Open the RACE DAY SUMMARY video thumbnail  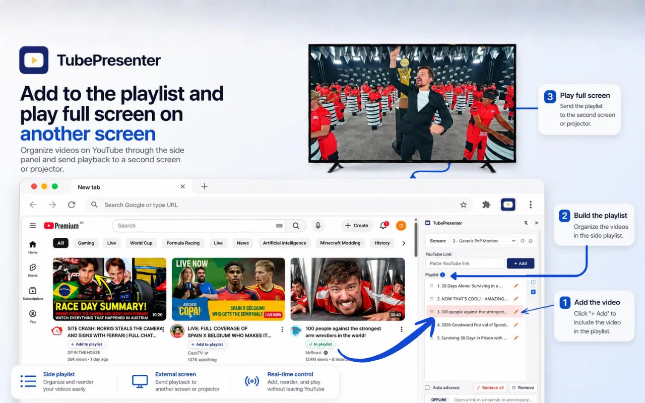109,289
